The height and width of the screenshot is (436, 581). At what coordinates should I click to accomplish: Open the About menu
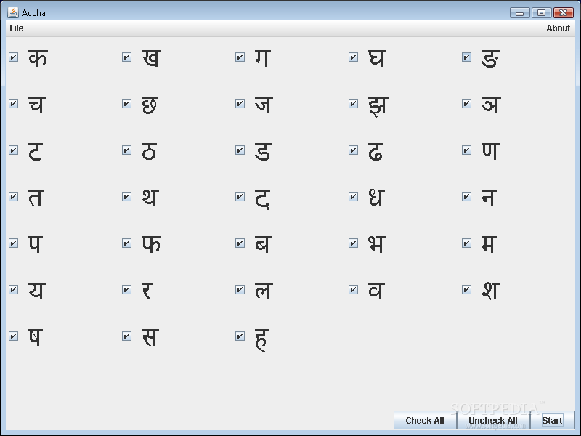click(x=558, y=28)
